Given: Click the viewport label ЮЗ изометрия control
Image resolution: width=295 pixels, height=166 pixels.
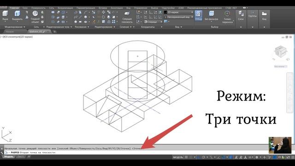Looking at the screenshot, I should [11, 37].
